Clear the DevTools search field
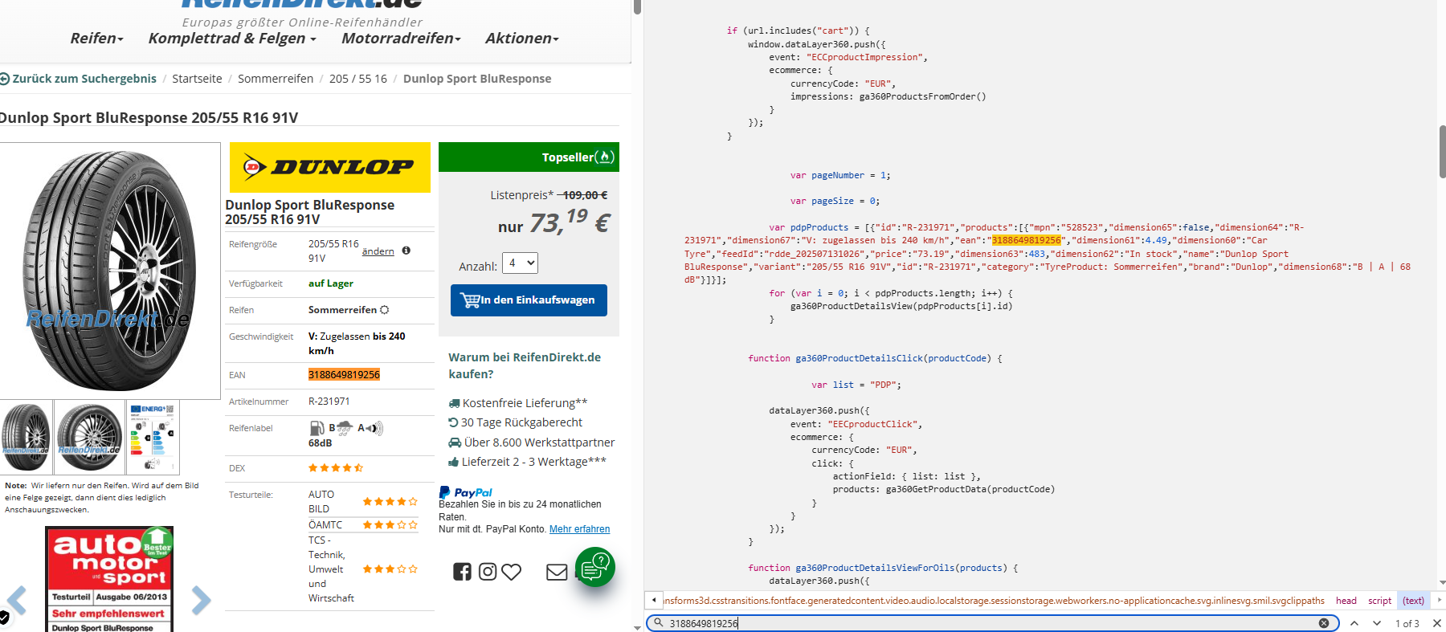1446x632 pixels. (x=1324, y=623)
